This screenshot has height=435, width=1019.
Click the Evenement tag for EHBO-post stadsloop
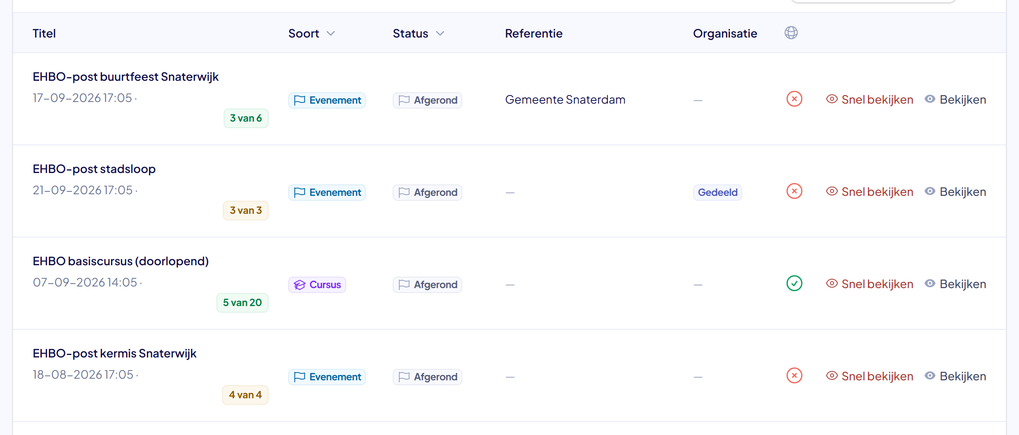[327, 193]
